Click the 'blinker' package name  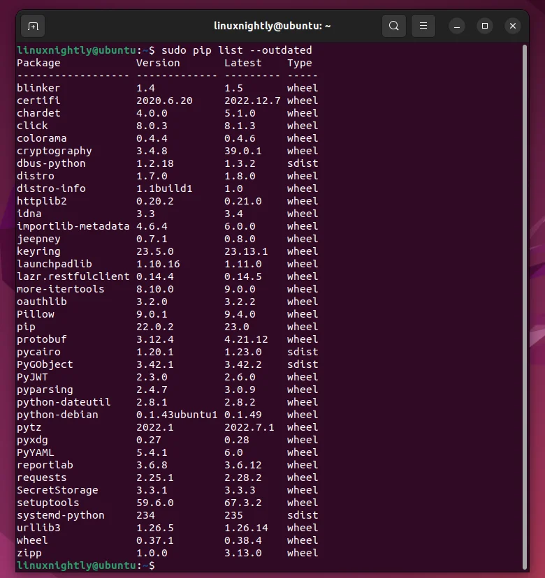point(38,88)
